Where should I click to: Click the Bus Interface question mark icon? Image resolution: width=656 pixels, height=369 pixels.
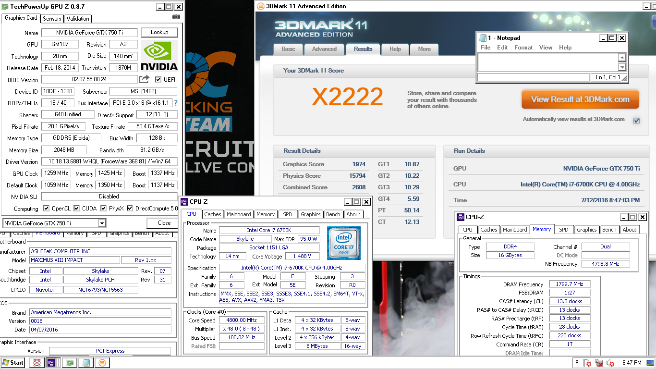[x=176, y=103]
